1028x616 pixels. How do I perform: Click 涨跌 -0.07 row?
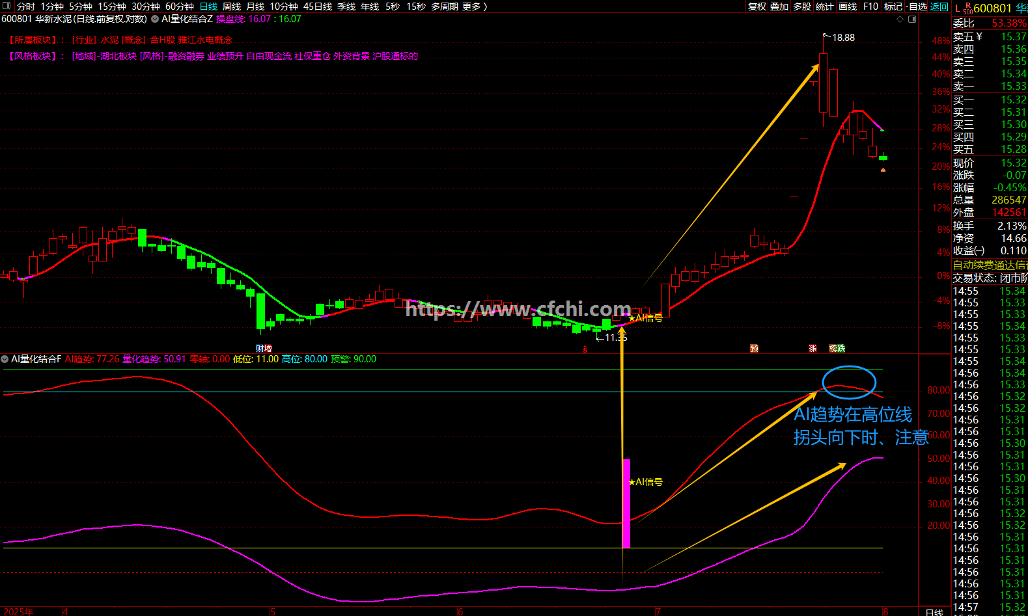(x=990, y=176)
